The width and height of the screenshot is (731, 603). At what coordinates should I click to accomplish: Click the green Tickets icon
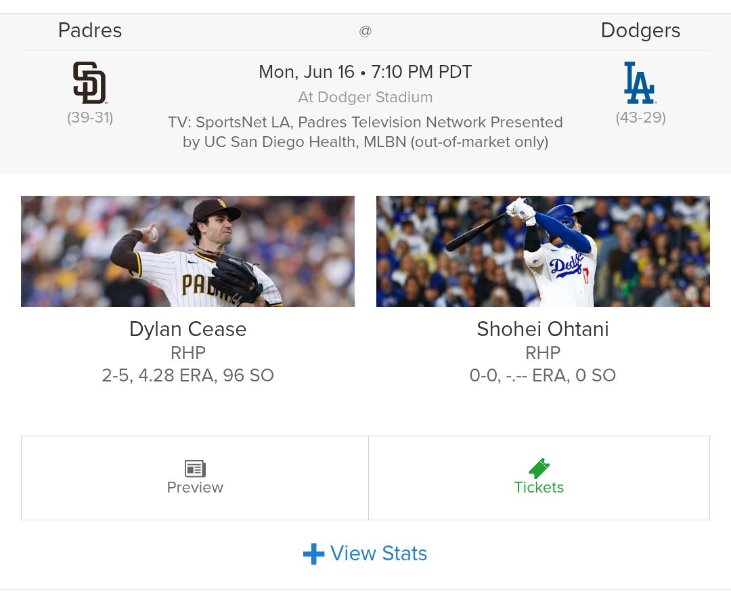[539, 468]
